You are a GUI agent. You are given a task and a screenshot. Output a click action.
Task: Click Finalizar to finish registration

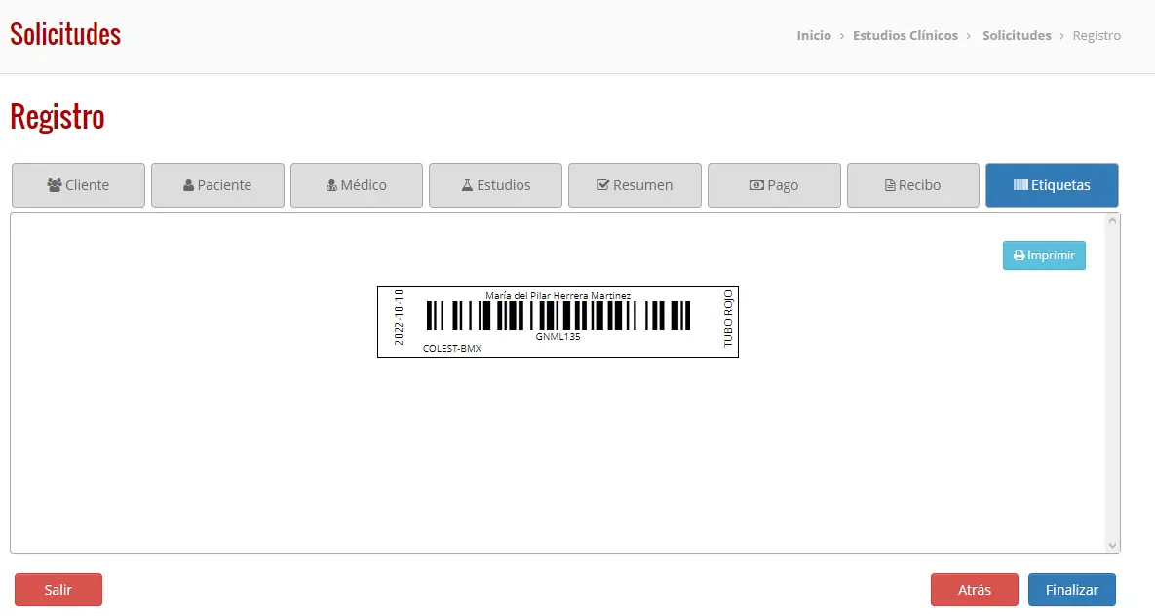(x=1072, y=590)
